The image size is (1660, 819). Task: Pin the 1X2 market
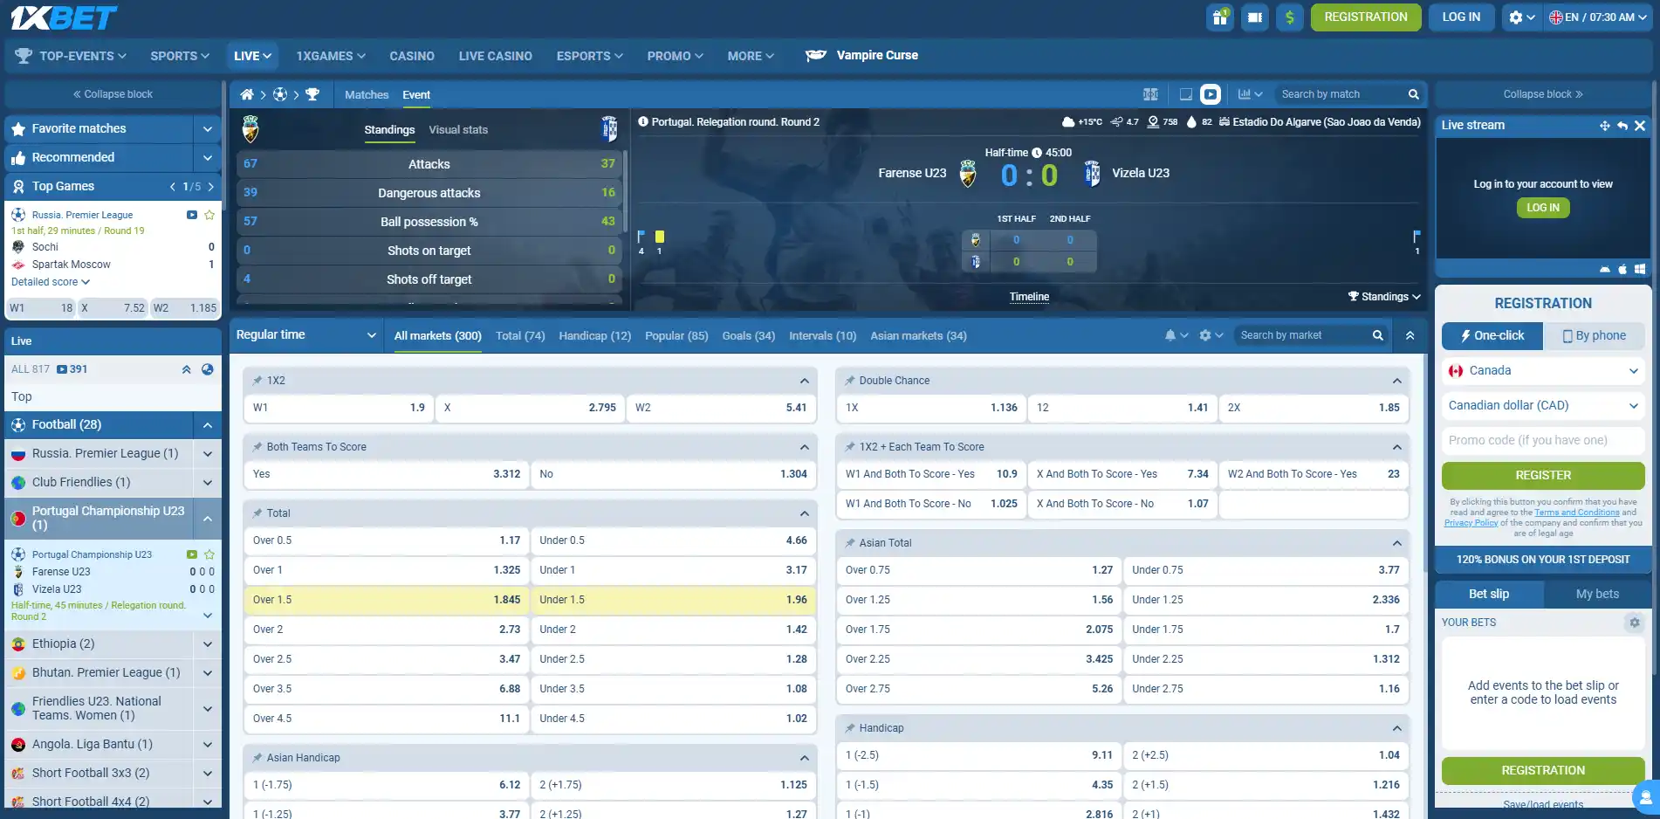257,381
